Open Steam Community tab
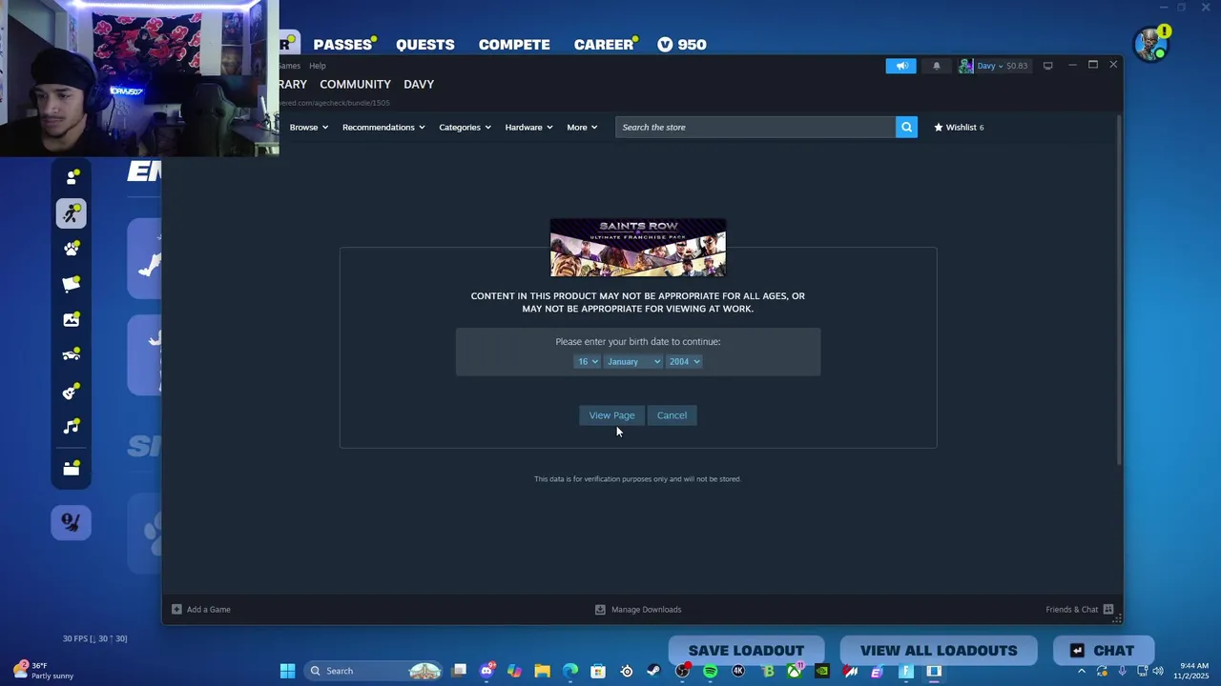Screen dimensions: 1221x686 [355, 84]
